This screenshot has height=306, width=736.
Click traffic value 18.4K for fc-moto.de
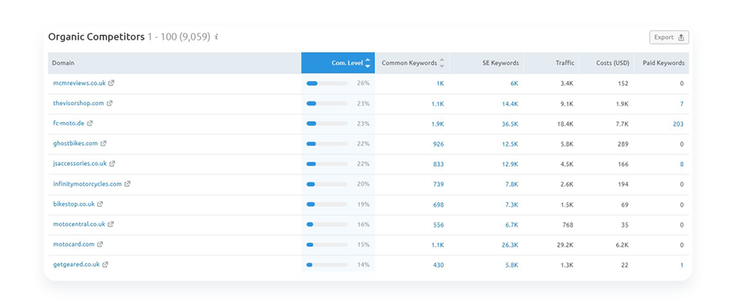(x=565, y=124)
